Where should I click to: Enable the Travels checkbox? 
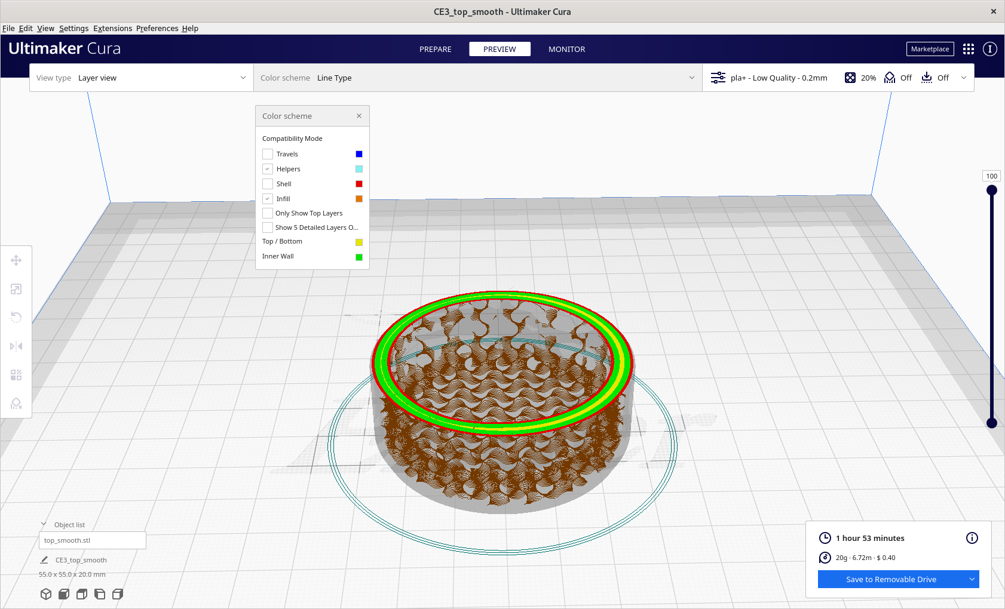click(x=268, y=154)
